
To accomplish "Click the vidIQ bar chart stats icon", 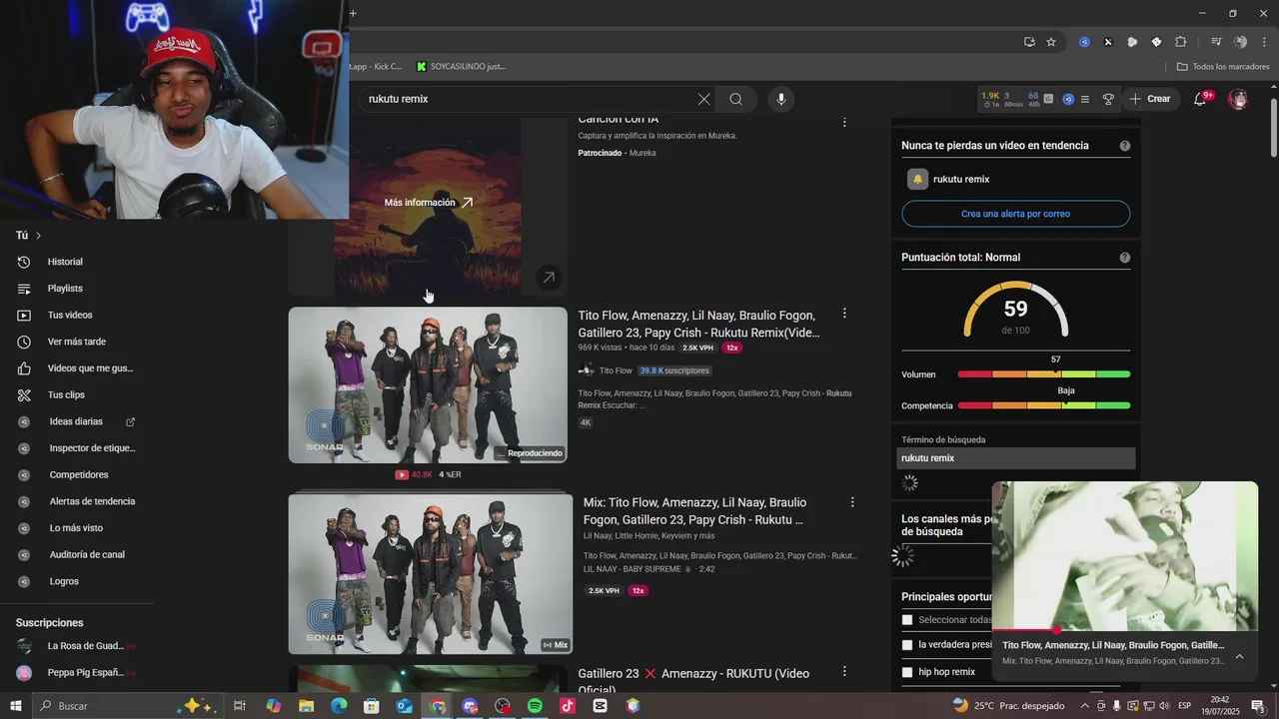I will tap(1048, 99).
